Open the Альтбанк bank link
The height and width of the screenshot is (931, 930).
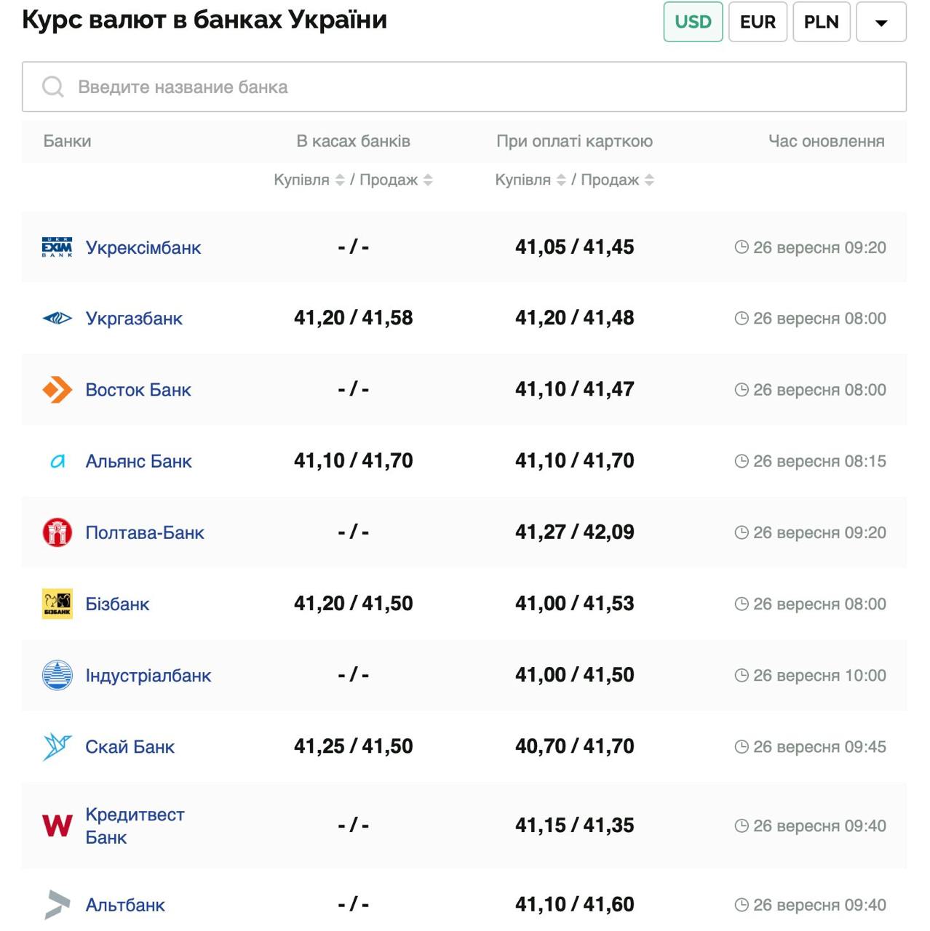[125, 905]
